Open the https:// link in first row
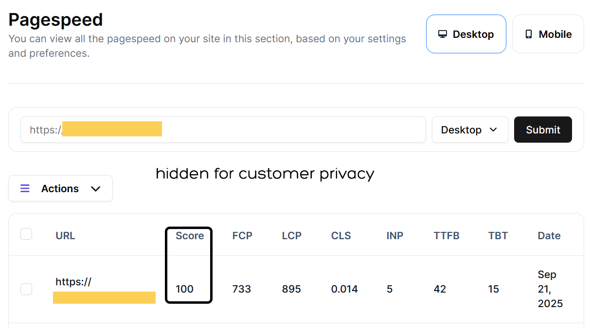The height and width of the screenshot is (328, 591). click(73, 281)
